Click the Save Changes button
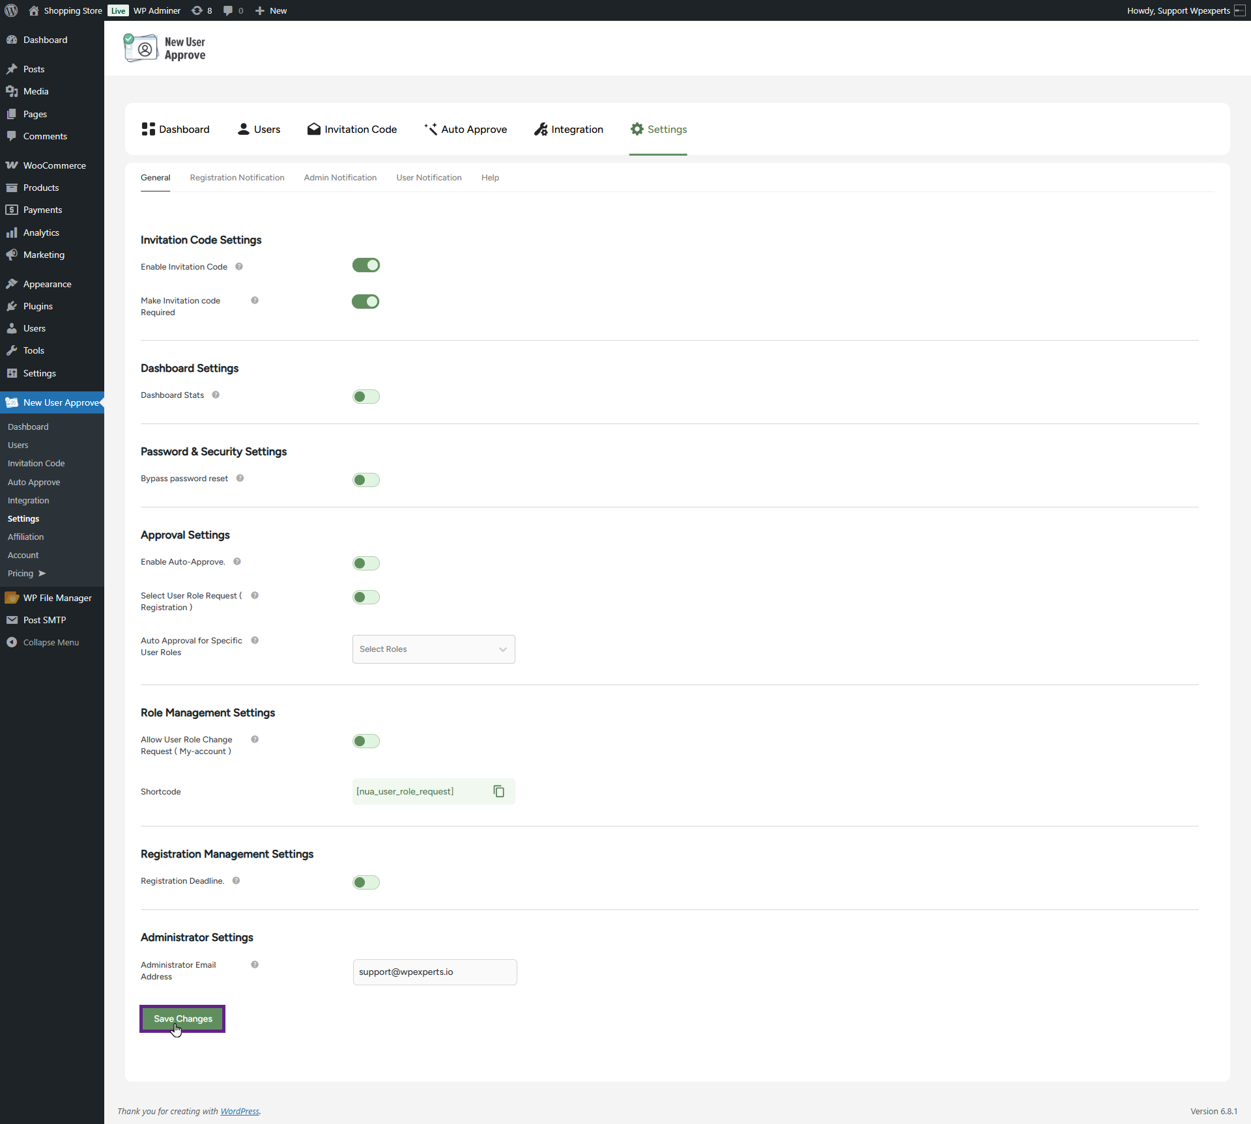The image size is (1251, 1124). click(x=182, y=1019)
